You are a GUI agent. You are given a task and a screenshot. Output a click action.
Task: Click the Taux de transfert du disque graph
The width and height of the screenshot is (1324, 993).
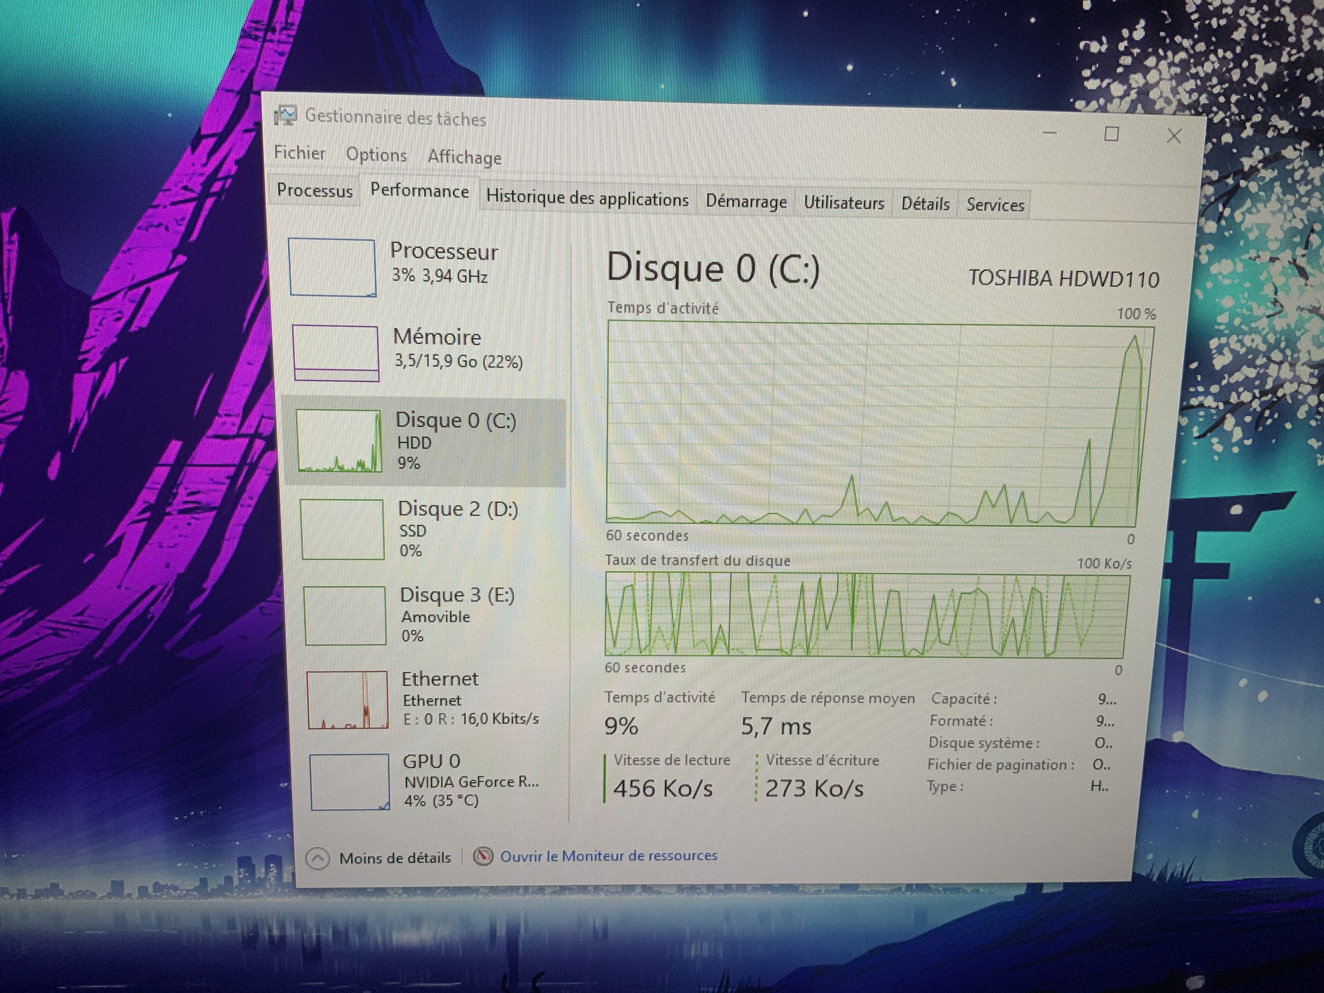pyautogui.click(x=867, y=615)
